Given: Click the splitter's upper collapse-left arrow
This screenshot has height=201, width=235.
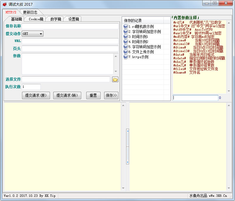Looking at the screenshot, I should (x=128, y=131).
